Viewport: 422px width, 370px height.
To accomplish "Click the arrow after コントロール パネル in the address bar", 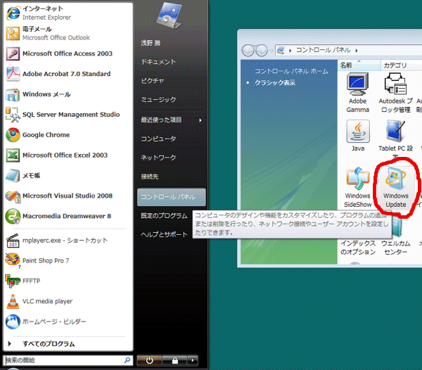I will (x=357, y=51).
